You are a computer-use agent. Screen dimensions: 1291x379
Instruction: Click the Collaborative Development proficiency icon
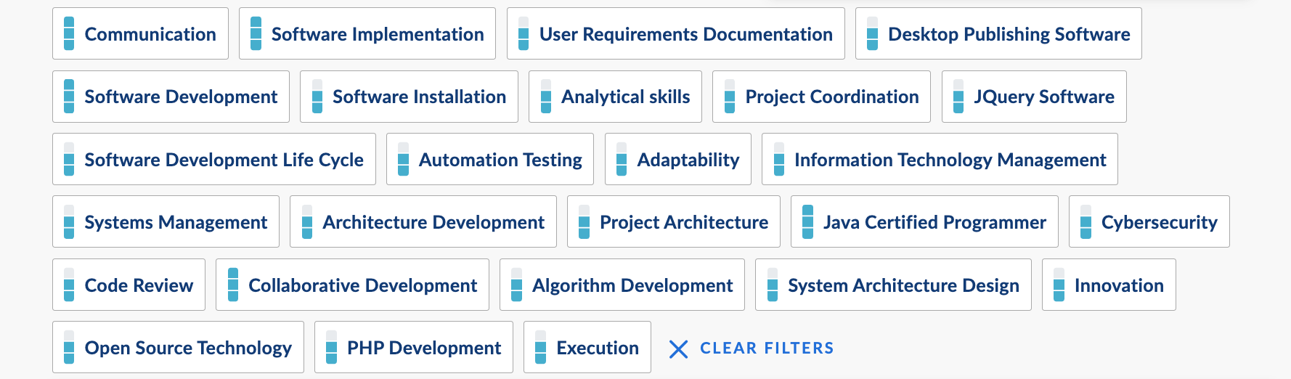pos(233,285)
